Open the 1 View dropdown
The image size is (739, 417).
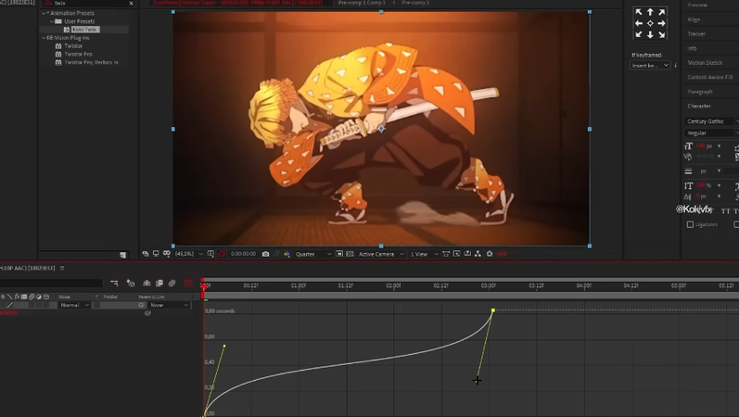pos(424,254)
